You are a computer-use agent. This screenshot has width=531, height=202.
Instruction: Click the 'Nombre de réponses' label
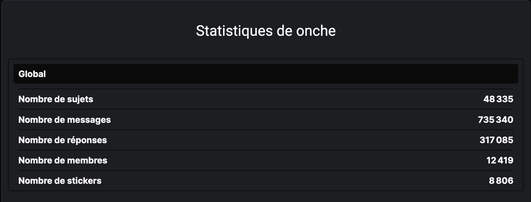[63, 140]
